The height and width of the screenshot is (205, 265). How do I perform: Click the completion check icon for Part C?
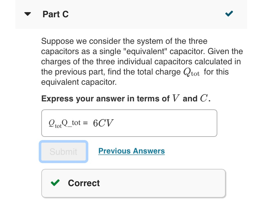coord(229,14)
